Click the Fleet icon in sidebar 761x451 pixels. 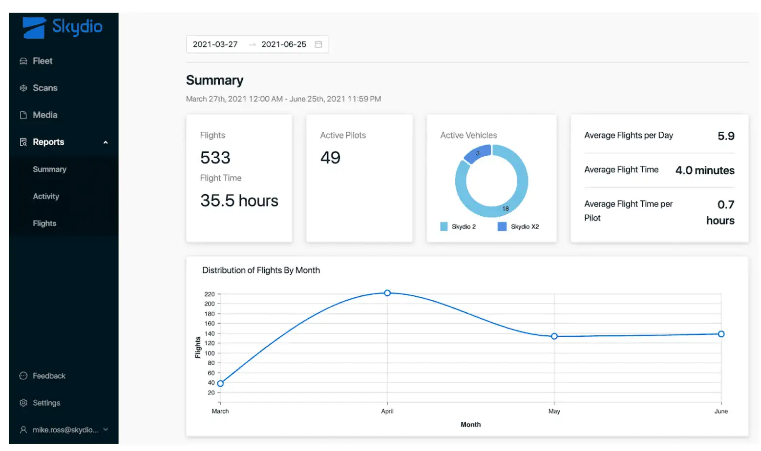click(x=23, y=61)
